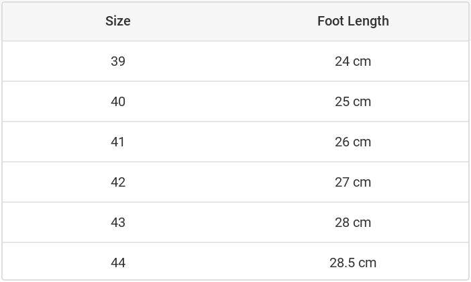Pick the size 44 cell
This screenshot has height=282, width=471.
118,263
